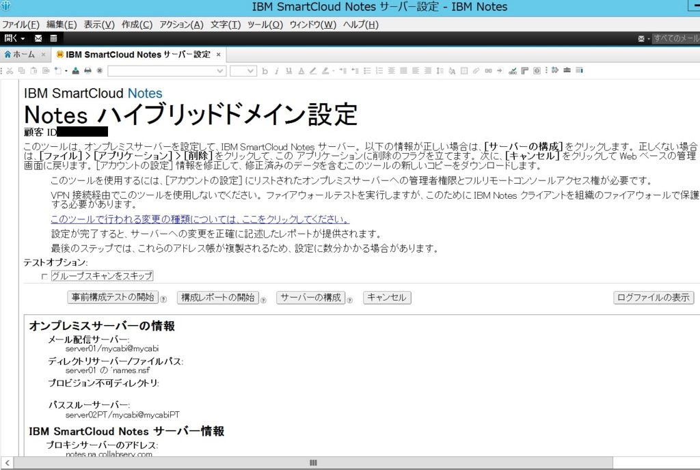This screenshot has height=470, width=700.
Task: Click server01/mycabi@mycabi mail server text
Action: (111, 348)
